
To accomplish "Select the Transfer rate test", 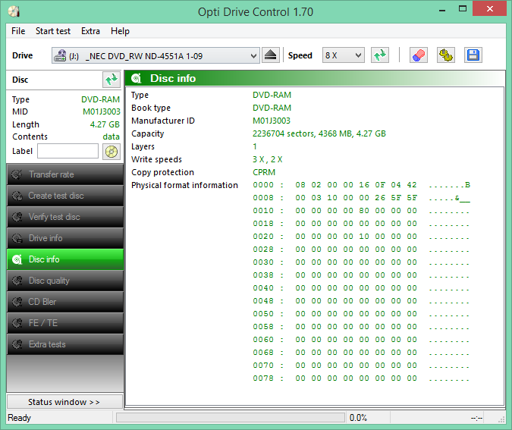I will 65,174.
